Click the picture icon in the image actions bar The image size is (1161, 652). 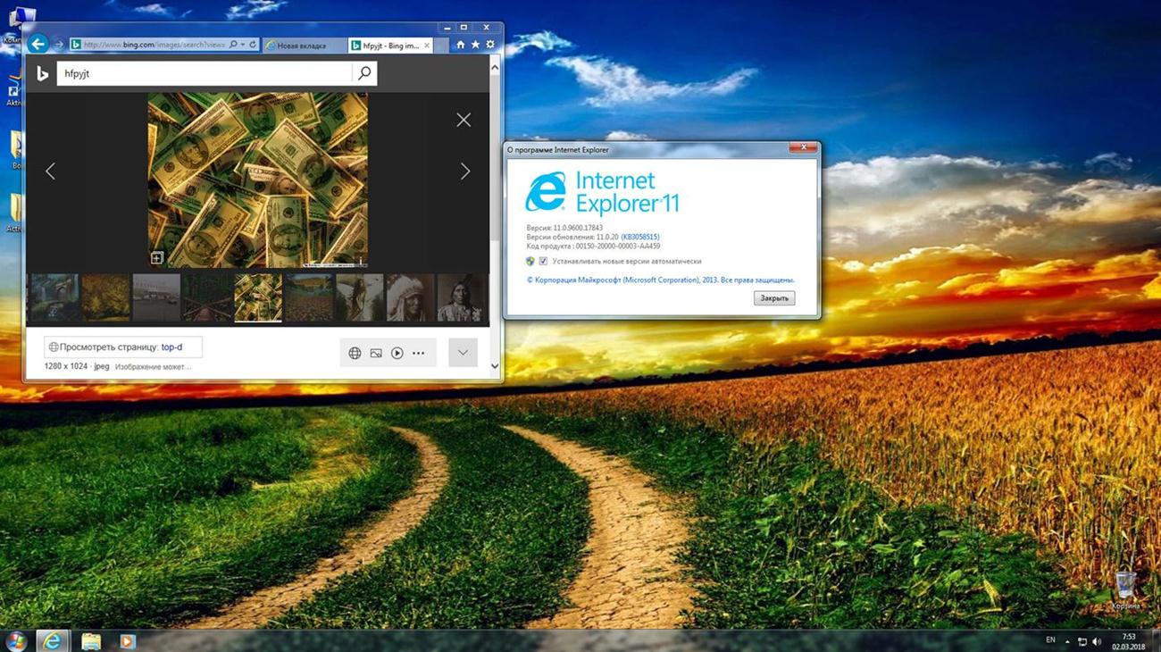click(376, 353)
